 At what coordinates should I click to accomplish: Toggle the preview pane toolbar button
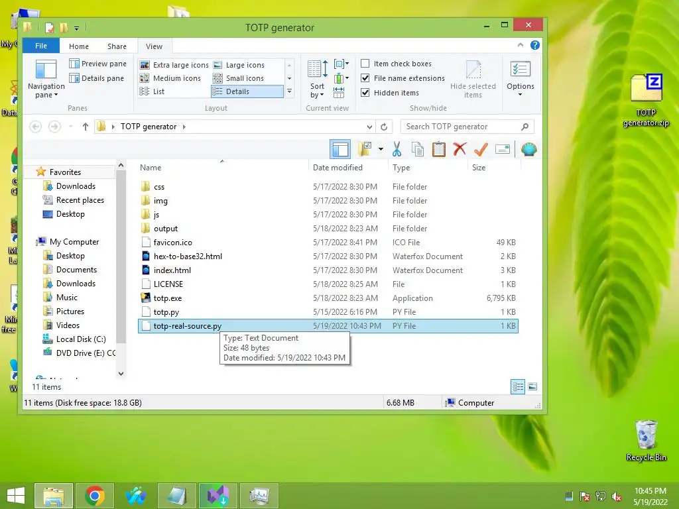340,149
